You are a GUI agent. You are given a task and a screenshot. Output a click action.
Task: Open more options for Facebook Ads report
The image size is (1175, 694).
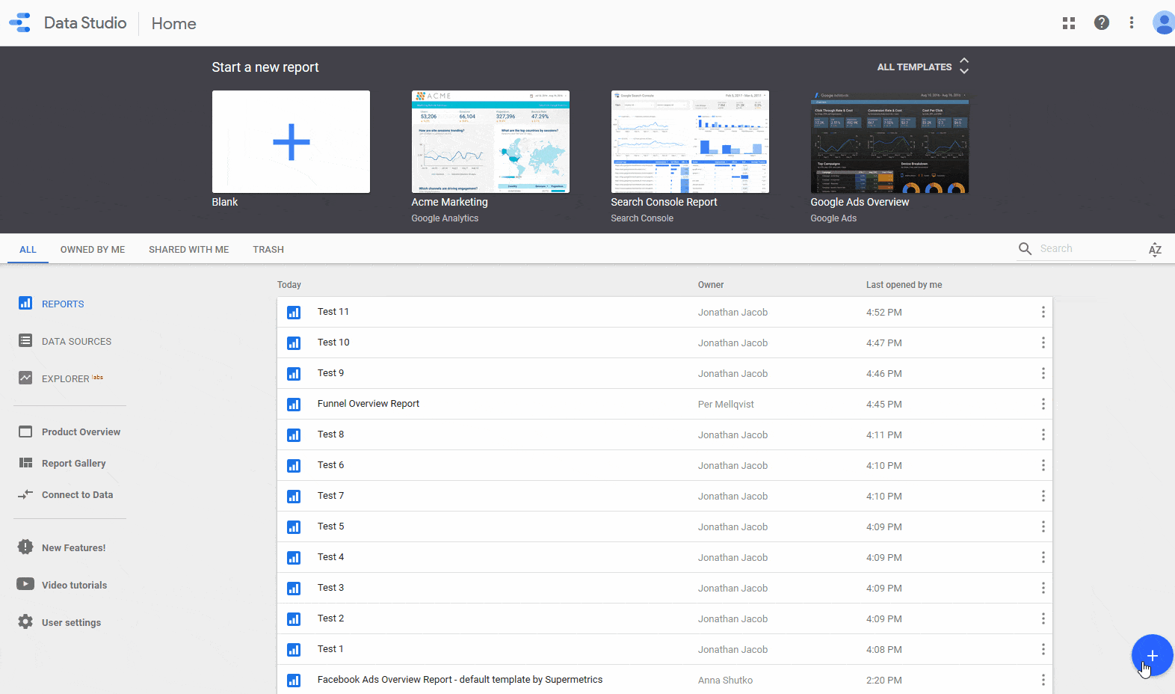(x=1043, y=680)
